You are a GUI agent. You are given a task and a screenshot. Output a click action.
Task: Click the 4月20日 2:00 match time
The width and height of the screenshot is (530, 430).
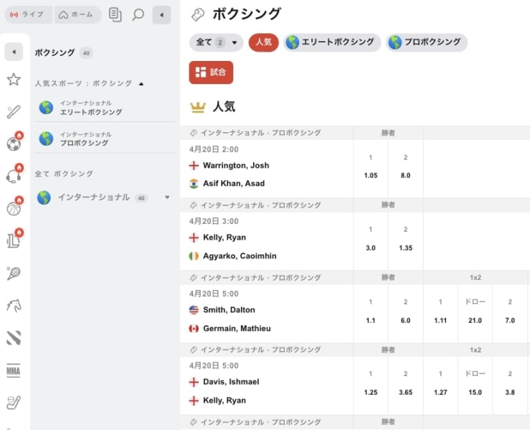pyautogui.click(x=214, y=149)
